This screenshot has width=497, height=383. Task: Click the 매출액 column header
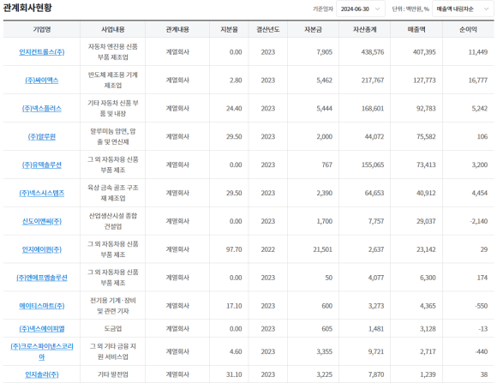tap(416, 29)
